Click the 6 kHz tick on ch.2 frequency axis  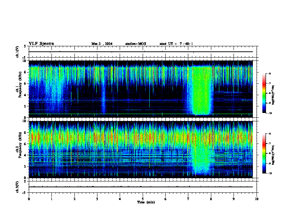tap(25, 144)
